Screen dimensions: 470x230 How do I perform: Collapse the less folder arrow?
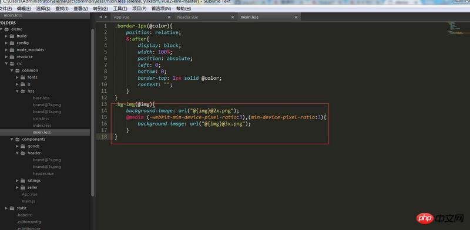(x=17, y=92)
